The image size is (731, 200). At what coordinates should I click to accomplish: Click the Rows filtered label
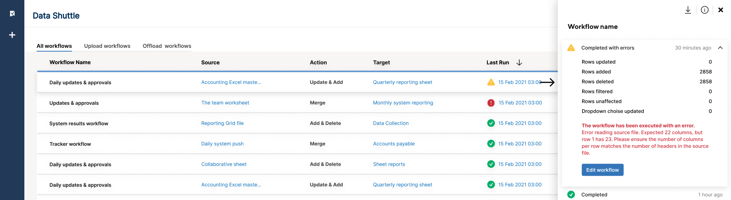[x=597, y=91]
